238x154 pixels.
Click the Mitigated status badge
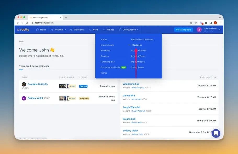84,98
